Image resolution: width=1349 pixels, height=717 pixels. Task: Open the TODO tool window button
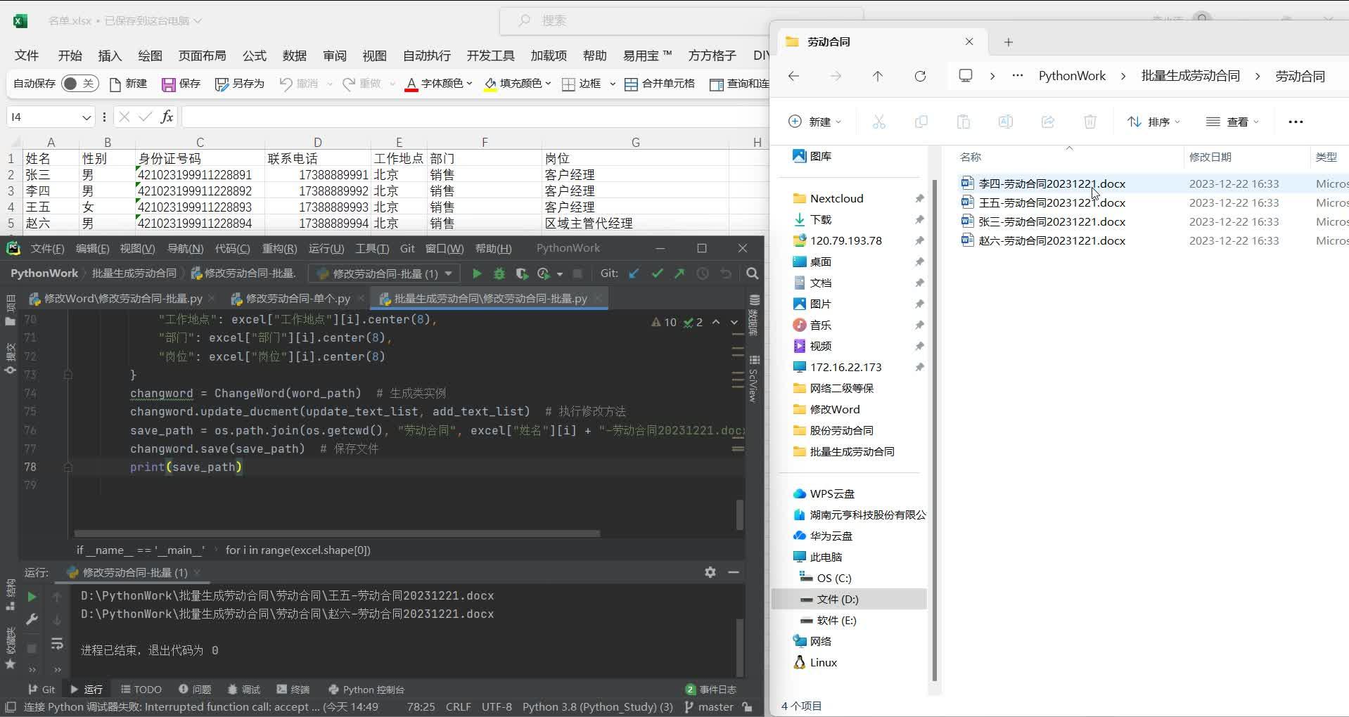pos(141,690)
